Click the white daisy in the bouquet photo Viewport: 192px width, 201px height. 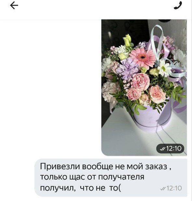[164, 68]
